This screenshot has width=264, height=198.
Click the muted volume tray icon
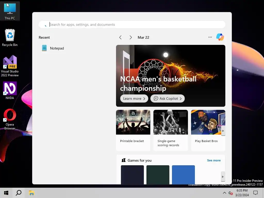point(231,193)
